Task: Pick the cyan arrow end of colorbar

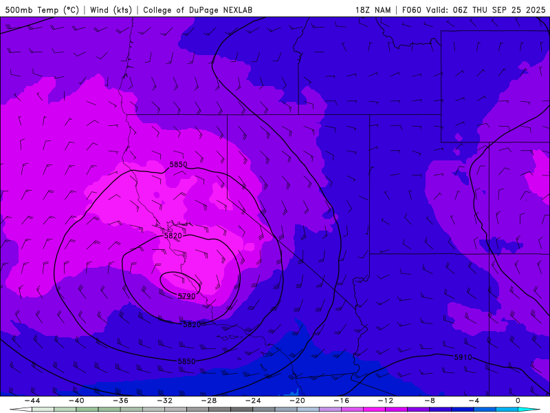Action: (x=529, y=410)
